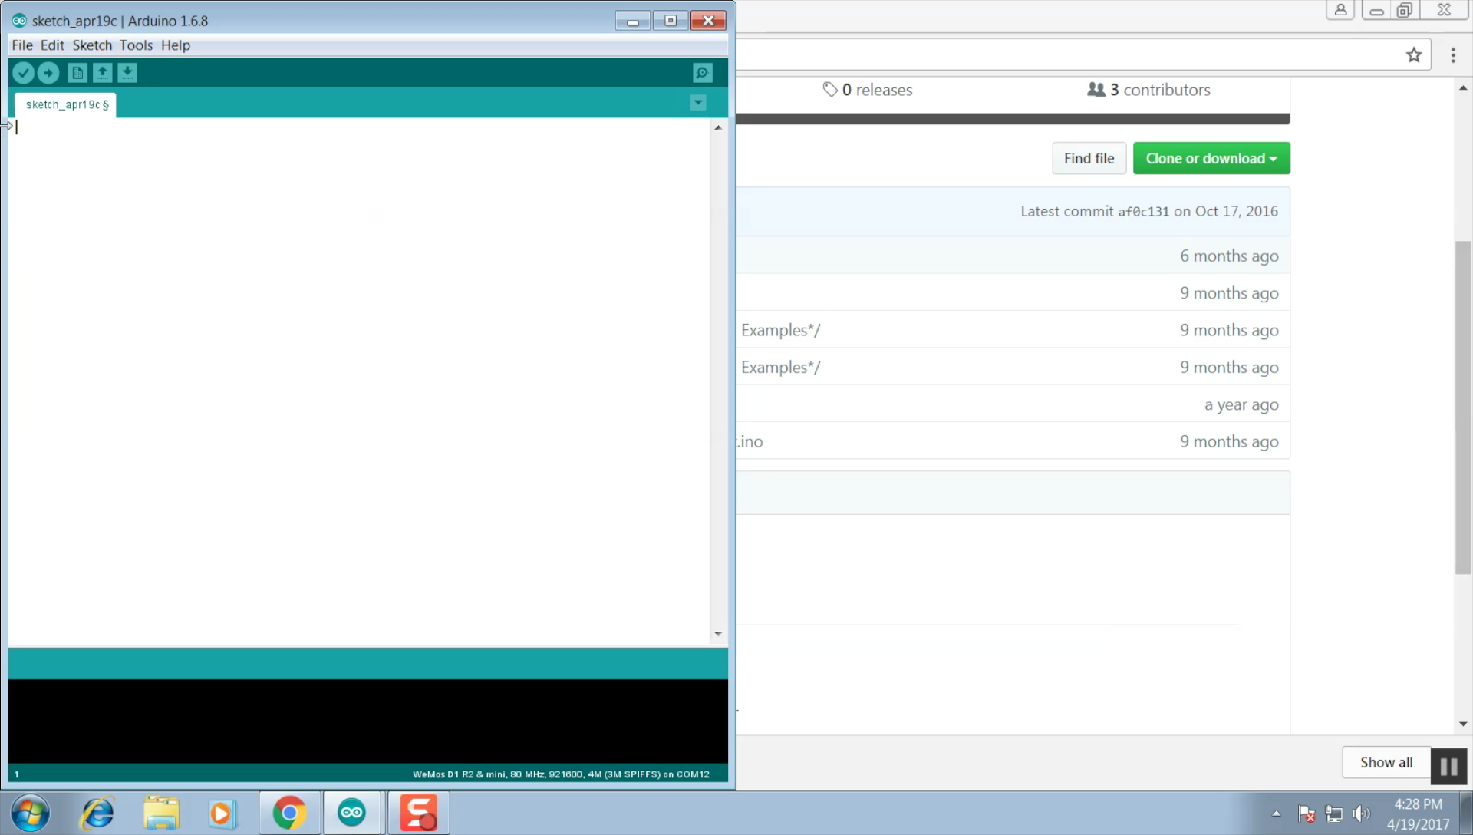Open the Chrome three-dot menu

point(1453,55)
